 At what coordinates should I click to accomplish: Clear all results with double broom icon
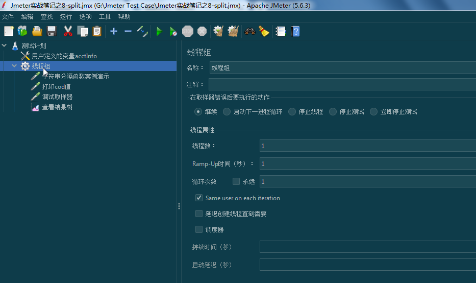pos(233,31)
